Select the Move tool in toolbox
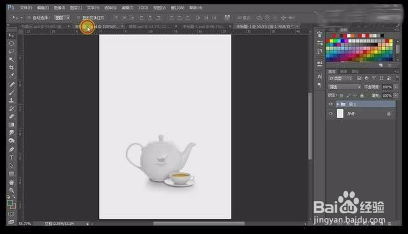408x234 pixels. (11, 35)
